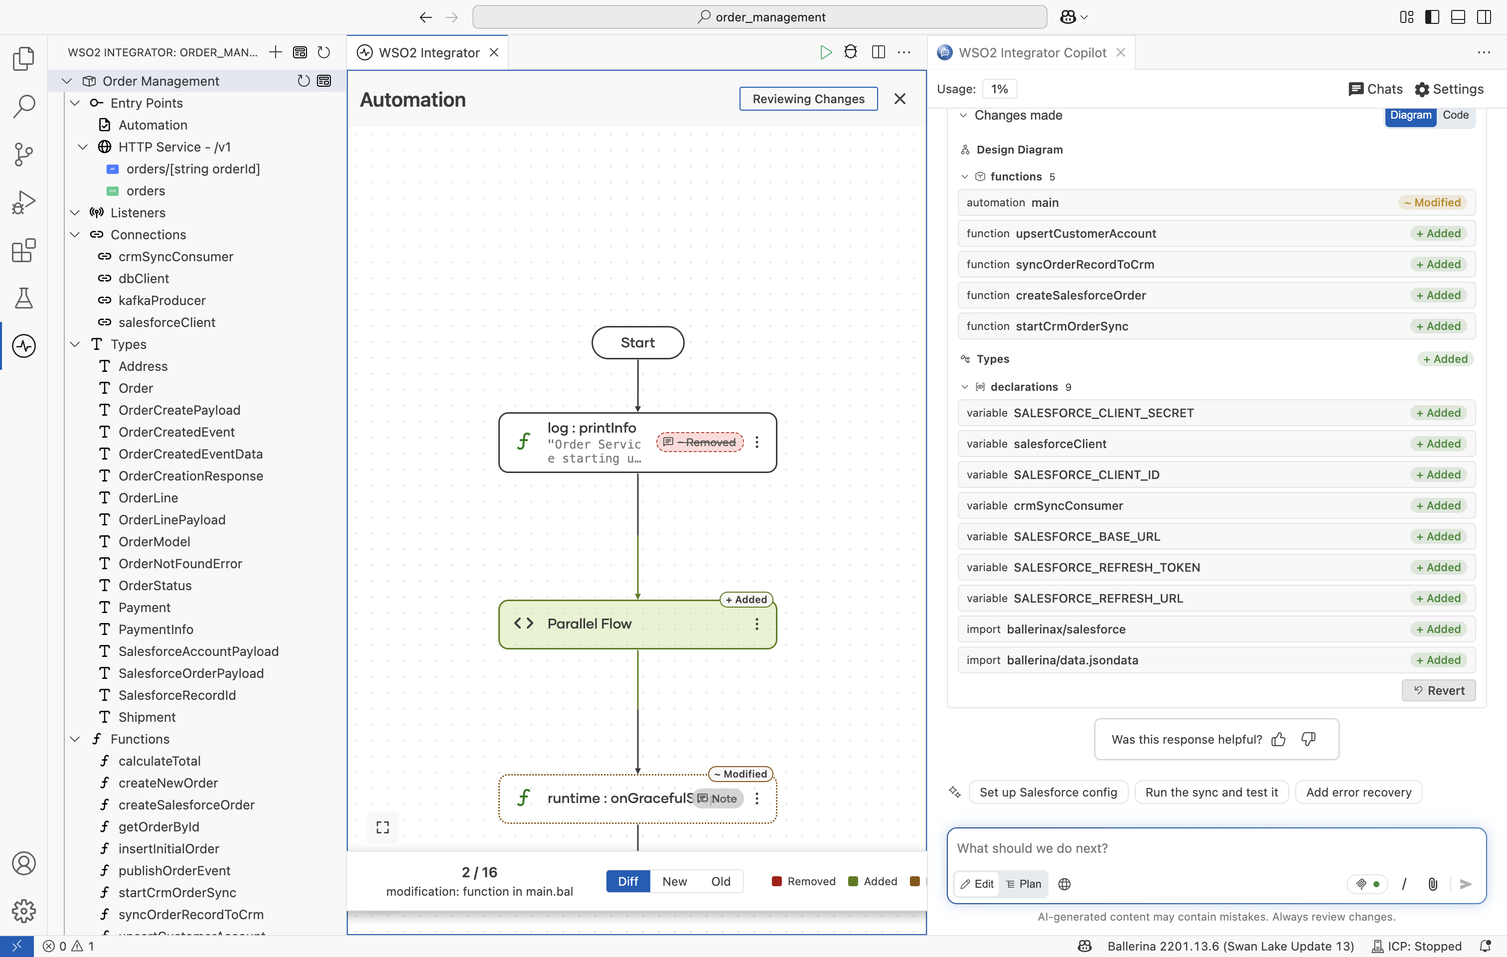The image size is (1507, 957).
Task: Collapse the Order Management project node
Action: [x=67, y=81]
